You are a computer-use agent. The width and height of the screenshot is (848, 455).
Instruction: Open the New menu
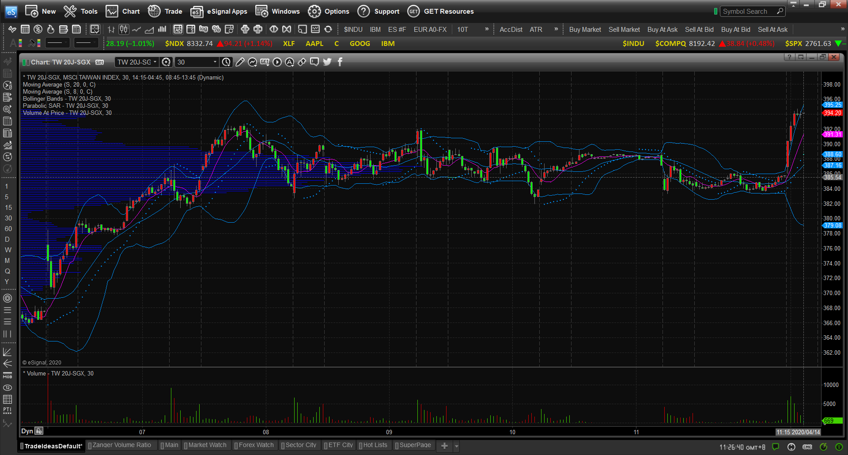pyautogui.click(x=41, y=11)
